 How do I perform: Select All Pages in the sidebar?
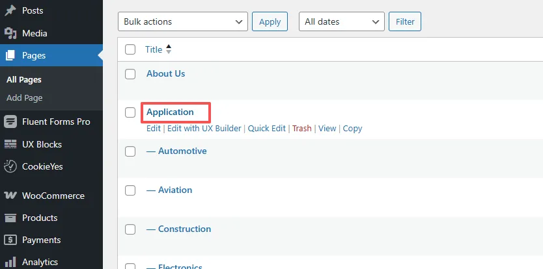24,79
